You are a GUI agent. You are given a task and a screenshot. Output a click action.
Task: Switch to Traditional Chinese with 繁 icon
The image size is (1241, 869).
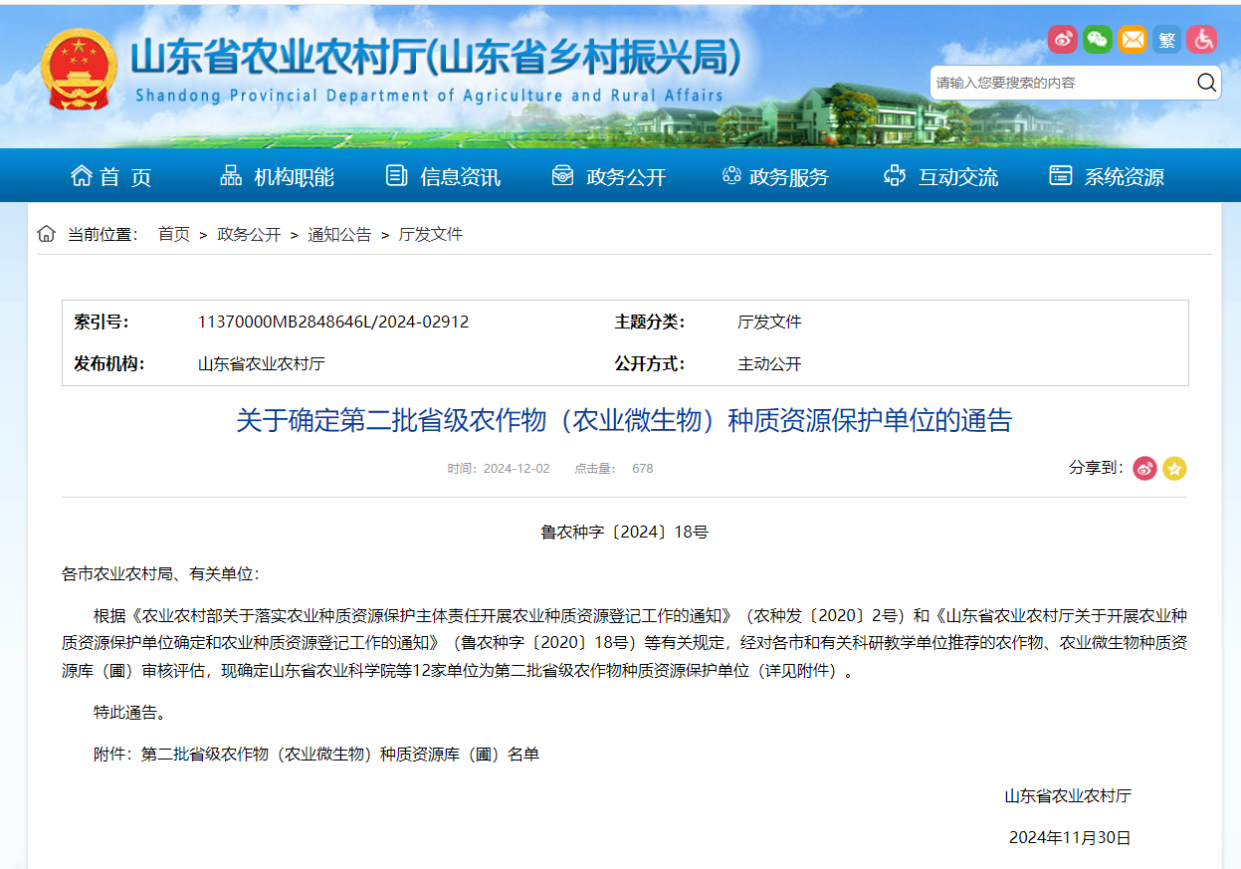coord(1167,40)
